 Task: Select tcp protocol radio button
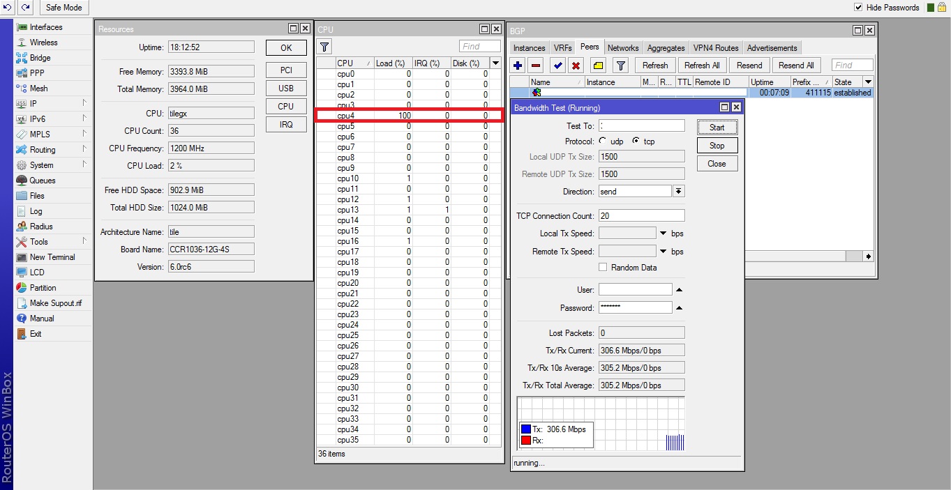click(636, 141)
